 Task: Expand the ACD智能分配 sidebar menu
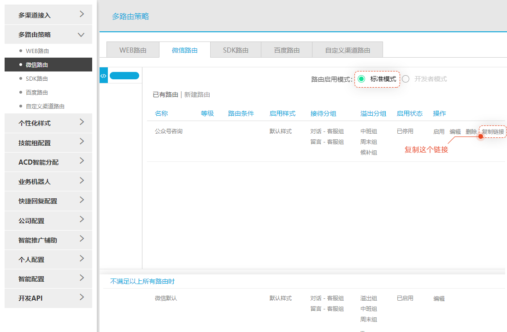48,162
